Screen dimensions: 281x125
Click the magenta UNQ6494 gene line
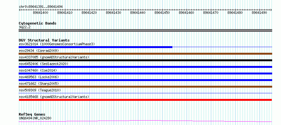145,121
